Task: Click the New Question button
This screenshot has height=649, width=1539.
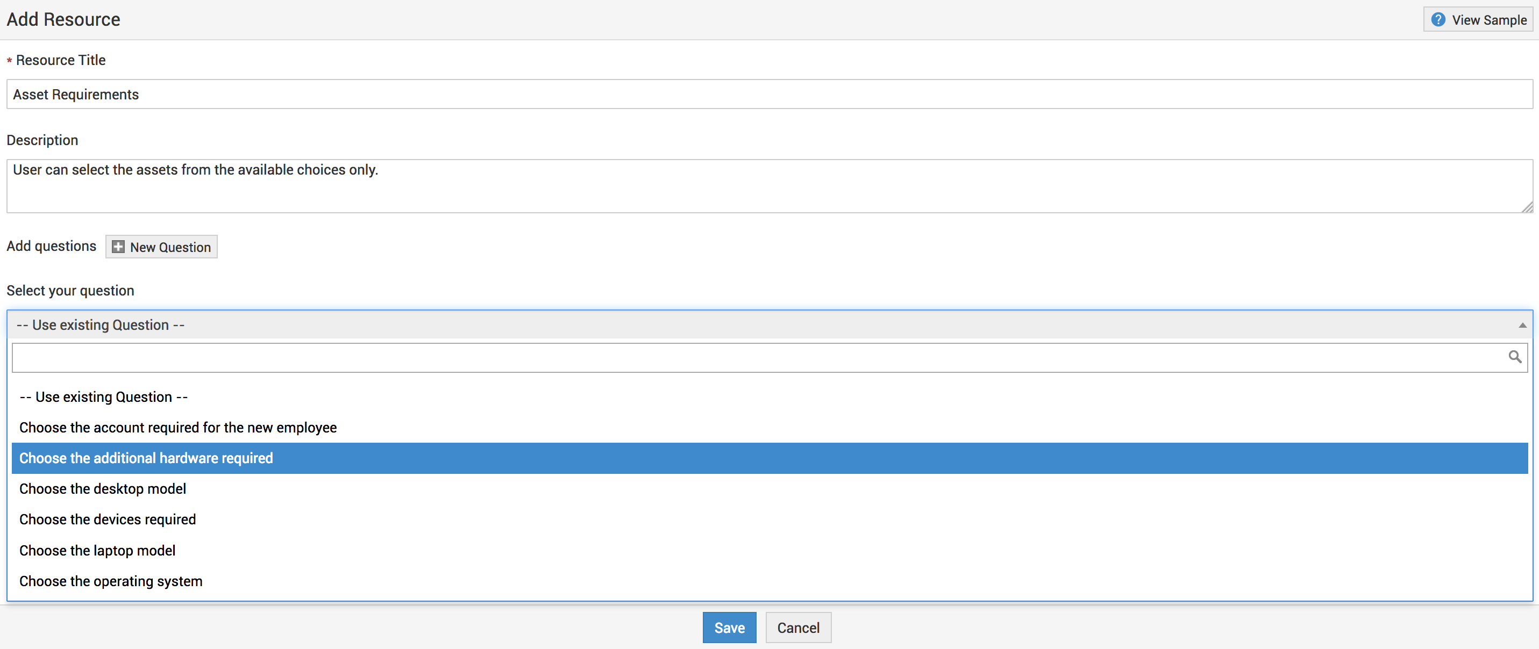Action: tap(161, 247)
